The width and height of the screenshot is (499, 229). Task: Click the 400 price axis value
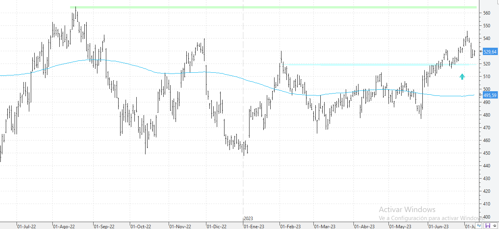tap(487, 216)
